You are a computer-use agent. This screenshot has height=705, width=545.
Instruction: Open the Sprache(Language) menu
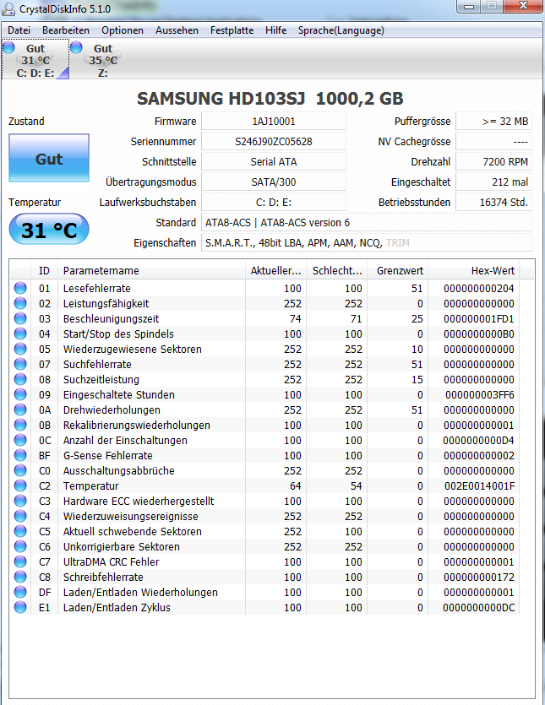coord(341,30)
